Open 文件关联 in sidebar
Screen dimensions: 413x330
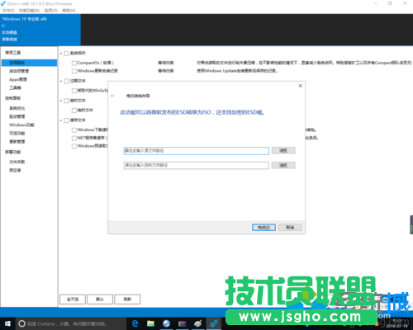[17, 162]
